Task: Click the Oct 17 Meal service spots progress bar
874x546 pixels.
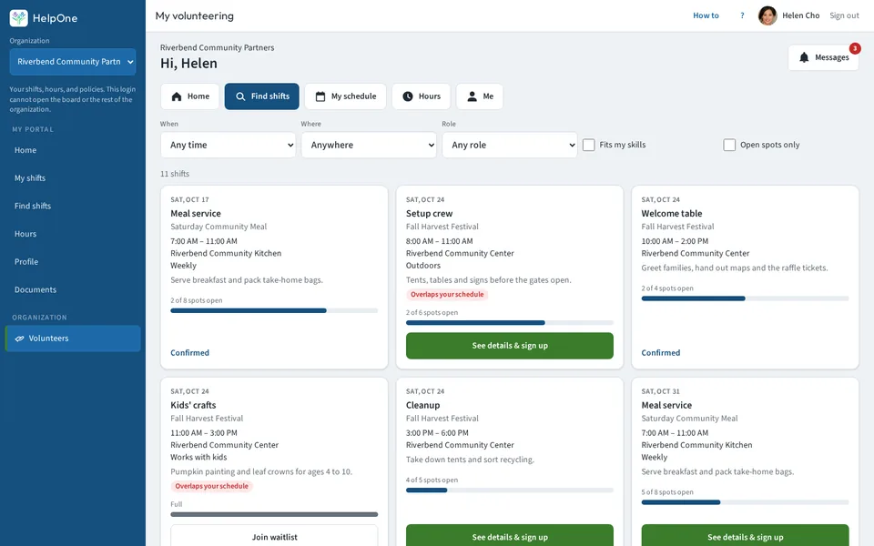Action: 274,311
